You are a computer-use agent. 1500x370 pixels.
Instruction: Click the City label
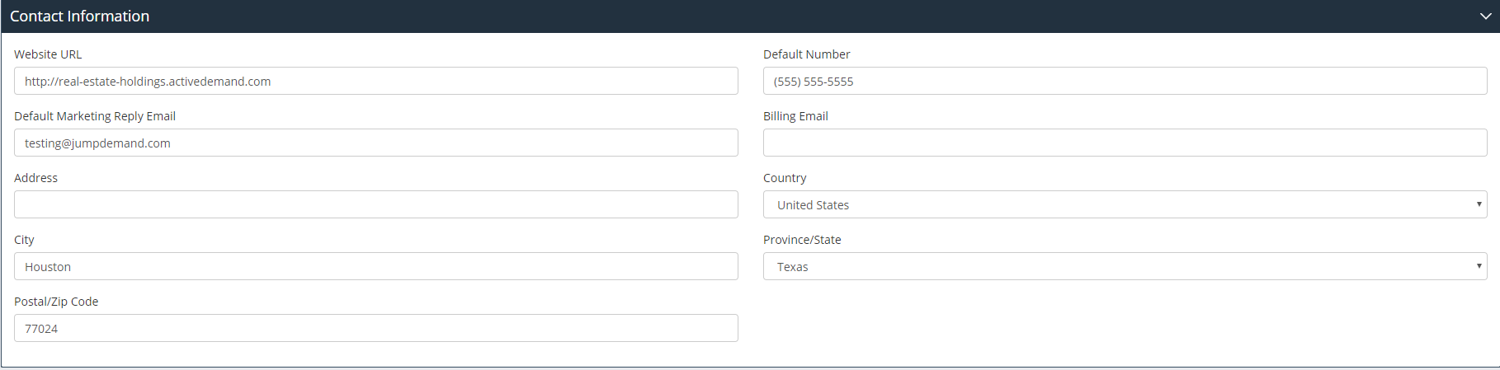click(x=24, y=240)
